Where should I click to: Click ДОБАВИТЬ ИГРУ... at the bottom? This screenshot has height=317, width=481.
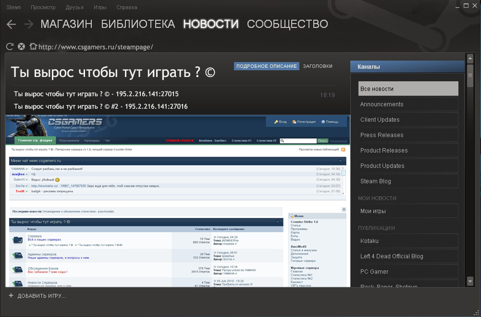tap(41, 296)
